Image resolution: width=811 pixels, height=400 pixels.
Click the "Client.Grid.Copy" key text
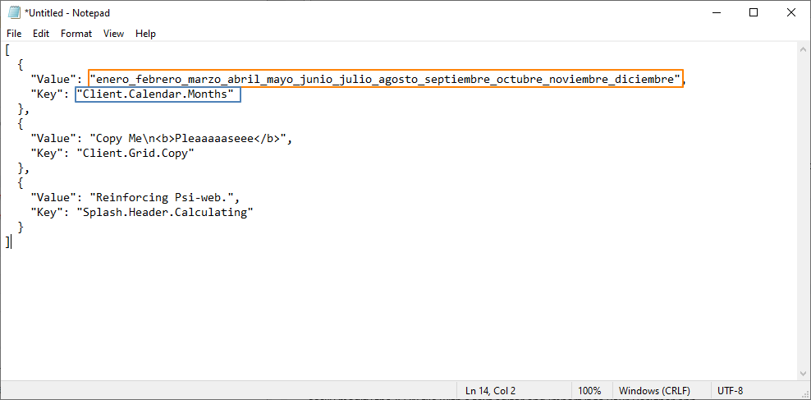[x=135, y=153]
